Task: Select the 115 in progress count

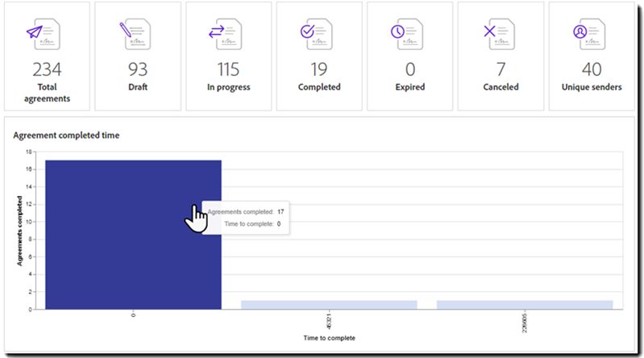Action: [x=228, y=69]
